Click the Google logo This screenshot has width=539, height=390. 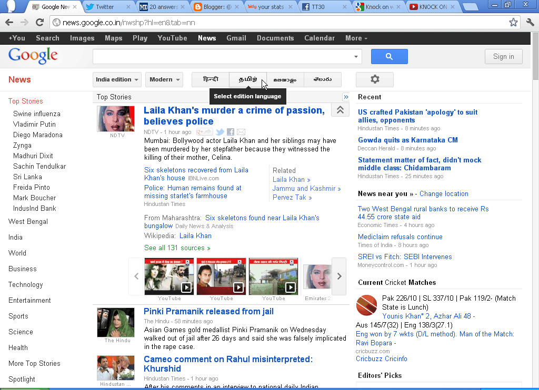33,56
